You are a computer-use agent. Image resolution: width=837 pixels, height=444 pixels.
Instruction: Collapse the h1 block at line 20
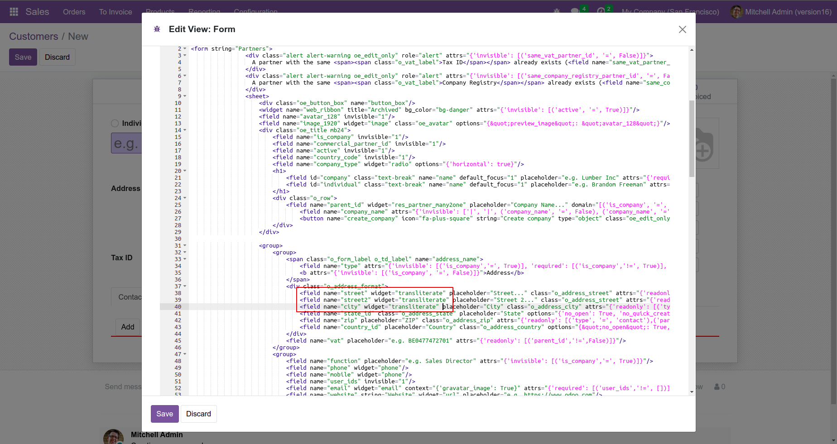pos(185,171)
